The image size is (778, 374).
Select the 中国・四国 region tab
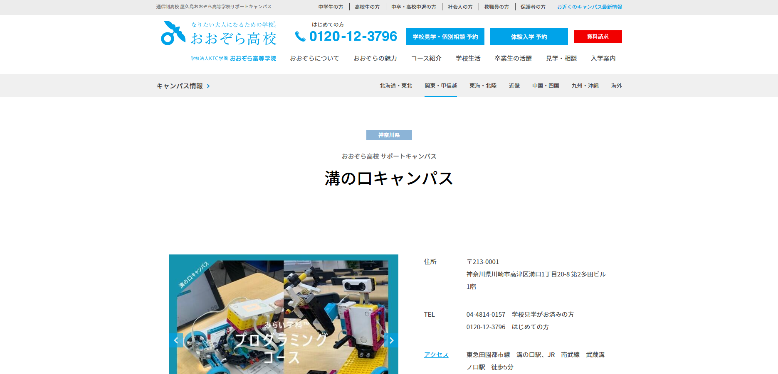click(x=546, y=86)
